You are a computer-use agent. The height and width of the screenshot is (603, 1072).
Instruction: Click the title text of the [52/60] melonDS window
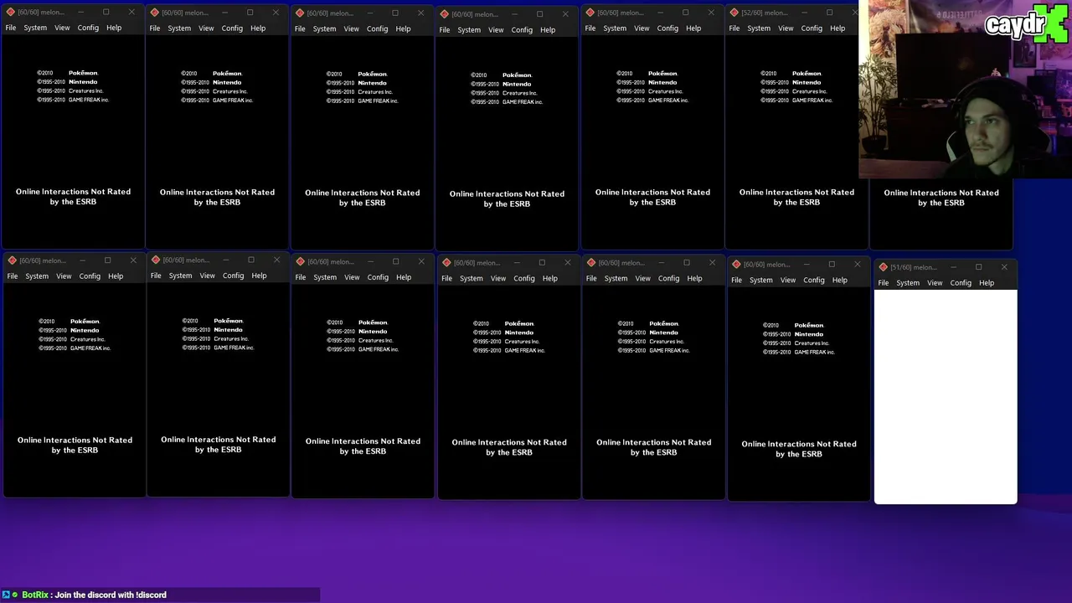tap(762, 13)
